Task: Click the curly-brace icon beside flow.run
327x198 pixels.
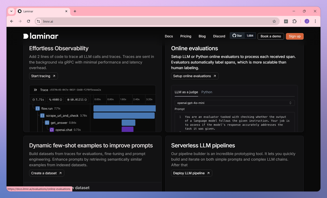Action: [x=38, y=108]
